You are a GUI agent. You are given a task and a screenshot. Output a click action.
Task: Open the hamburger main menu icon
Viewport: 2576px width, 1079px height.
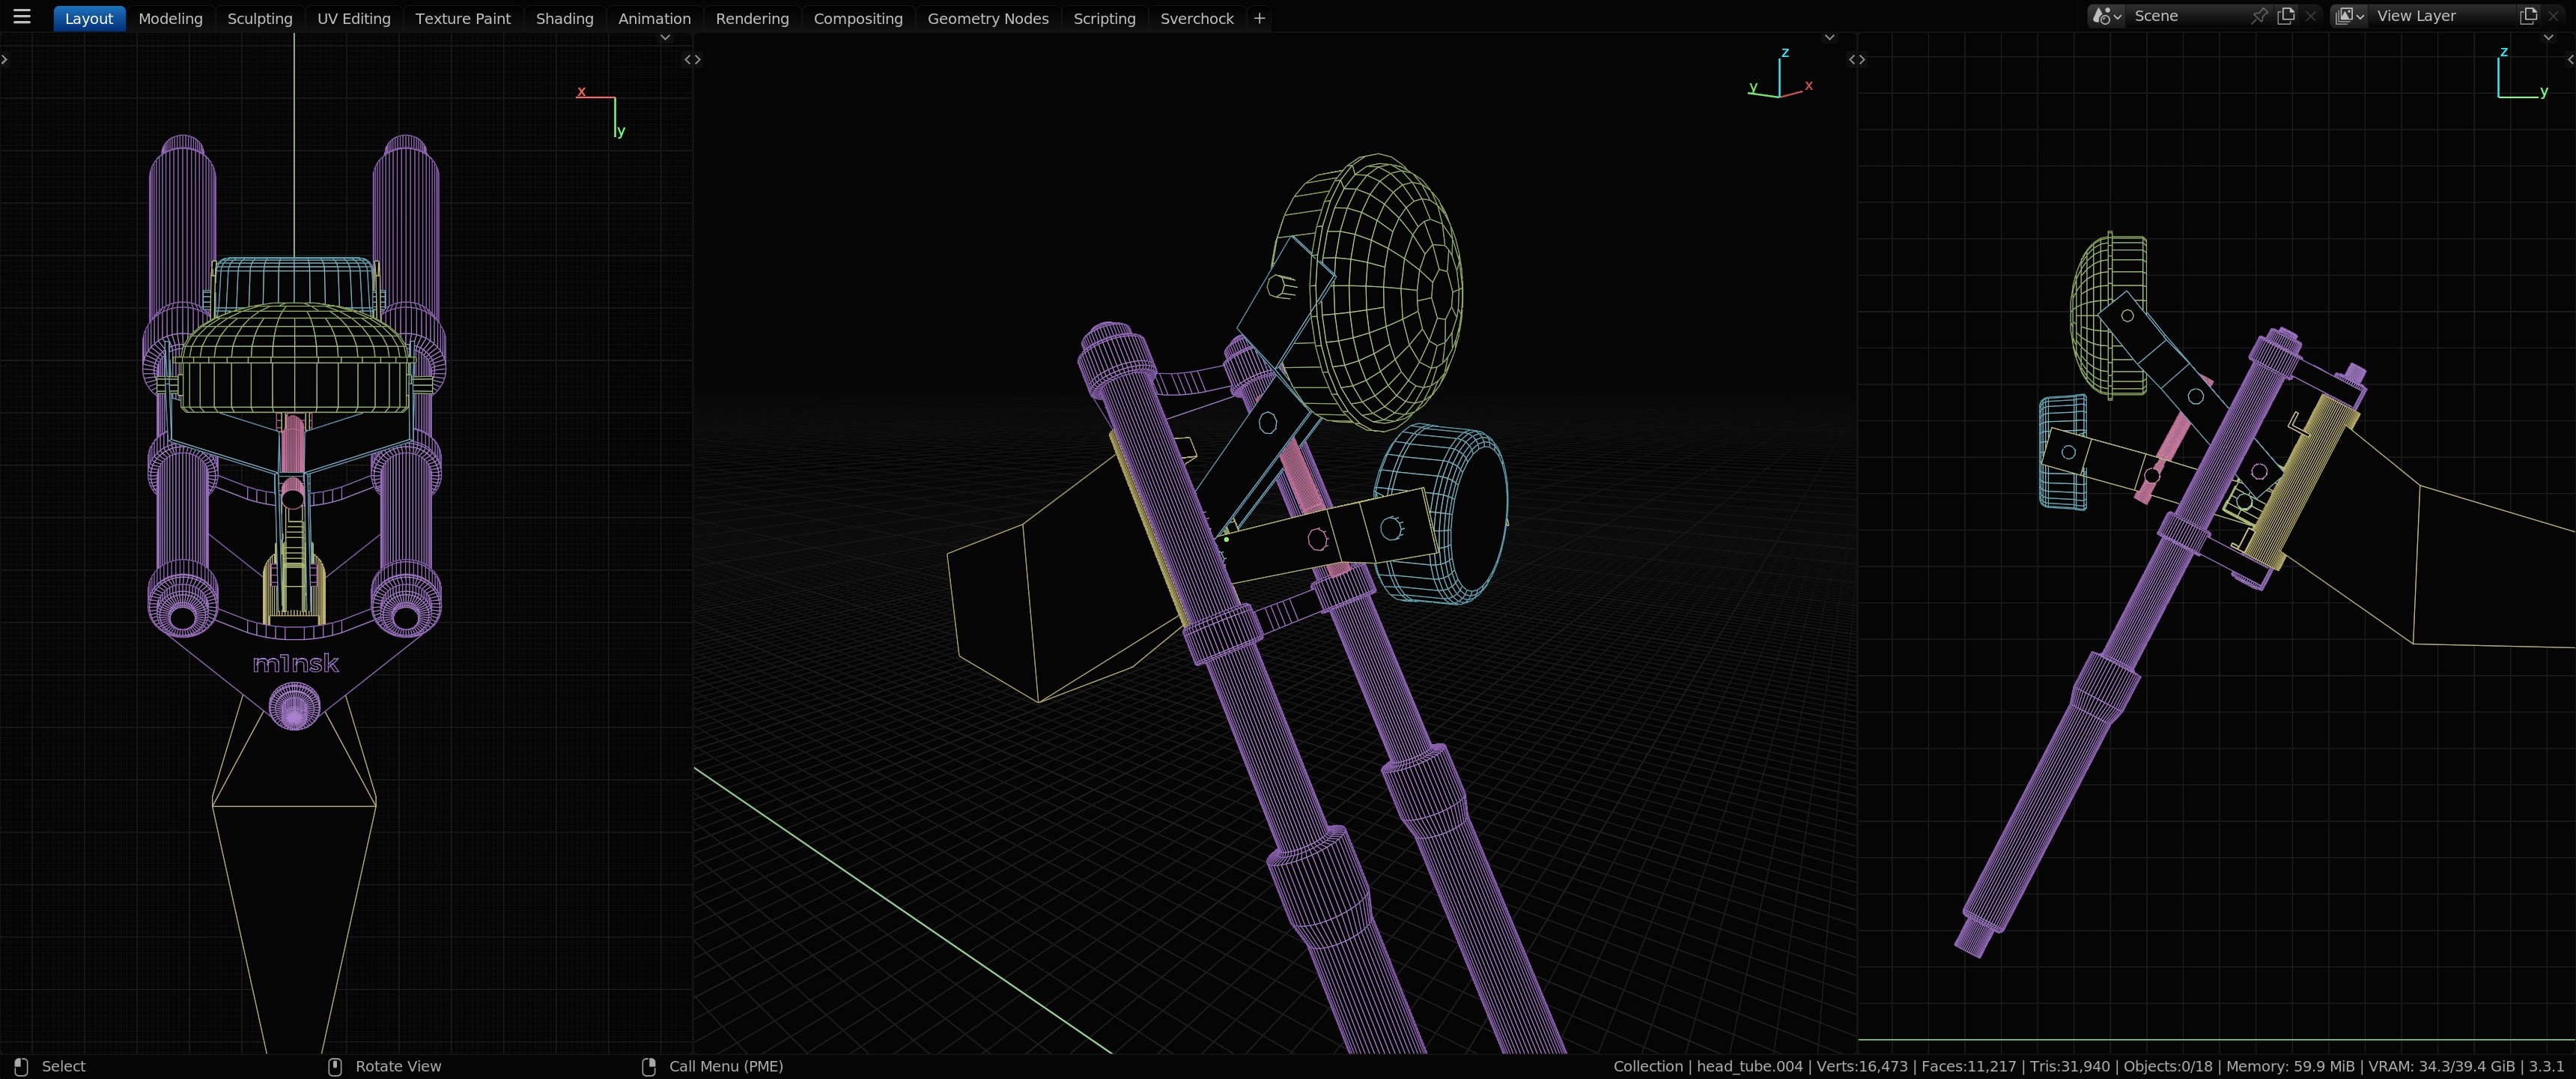point(22,17)
